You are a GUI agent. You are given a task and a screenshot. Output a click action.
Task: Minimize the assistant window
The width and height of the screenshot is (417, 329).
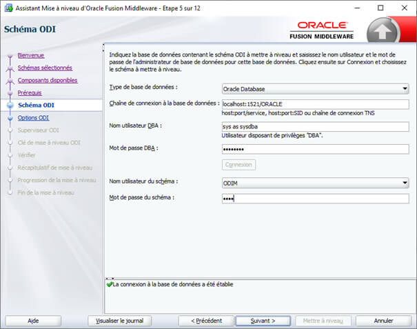pyautogui.click(x=357, y=8)
